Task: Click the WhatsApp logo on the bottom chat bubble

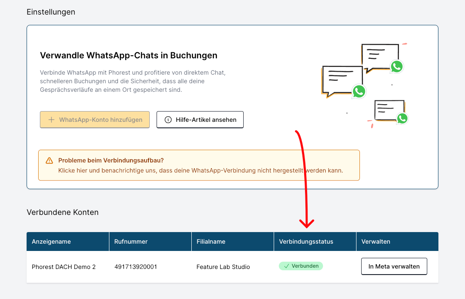Action: pyautogui.click(x=402, y=118)
